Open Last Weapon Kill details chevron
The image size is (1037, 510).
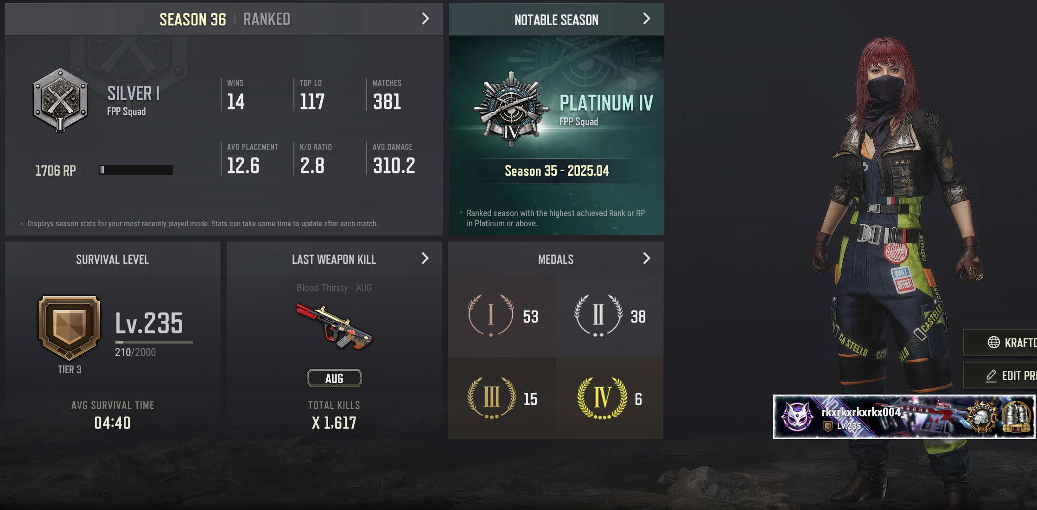(425, 258)
